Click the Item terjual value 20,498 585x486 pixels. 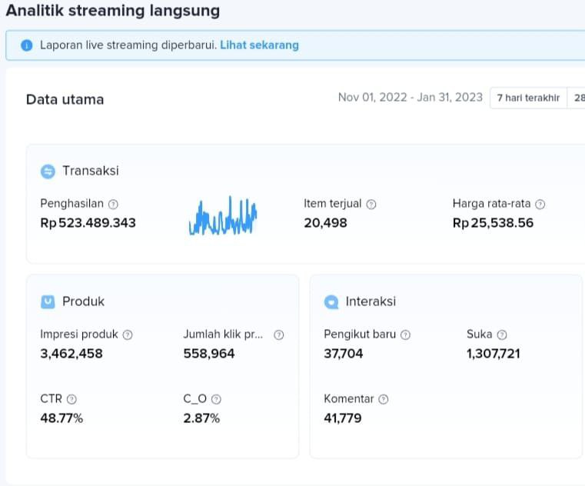[x=325, y=223]
